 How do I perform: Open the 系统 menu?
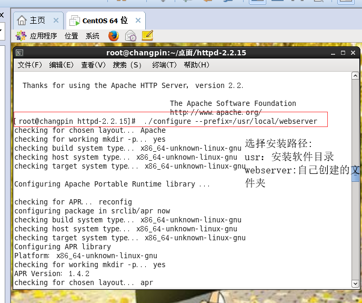click(93, 36)
